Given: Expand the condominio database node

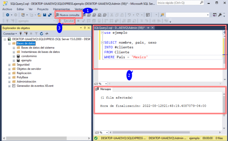Looking at the screenshot, I should click(x=14, y=56).
